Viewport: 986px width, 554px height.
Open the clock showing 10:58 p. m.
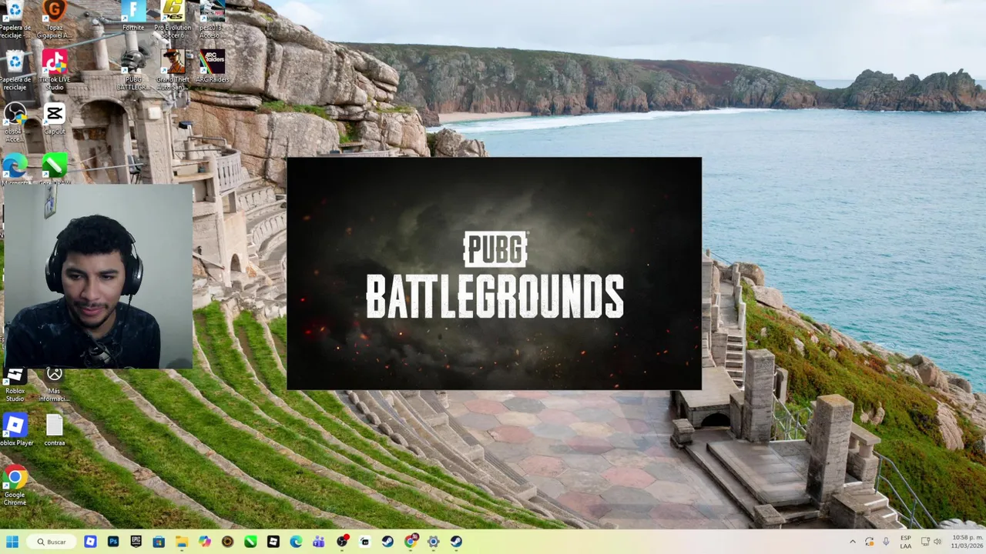point(967,542)
